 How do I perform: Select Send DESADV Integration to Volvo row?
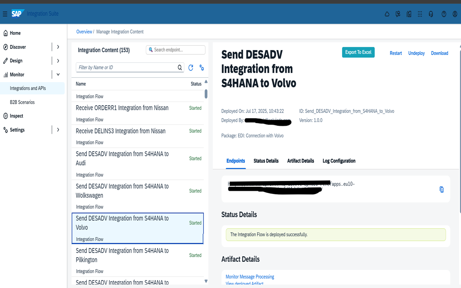(138, 228)
